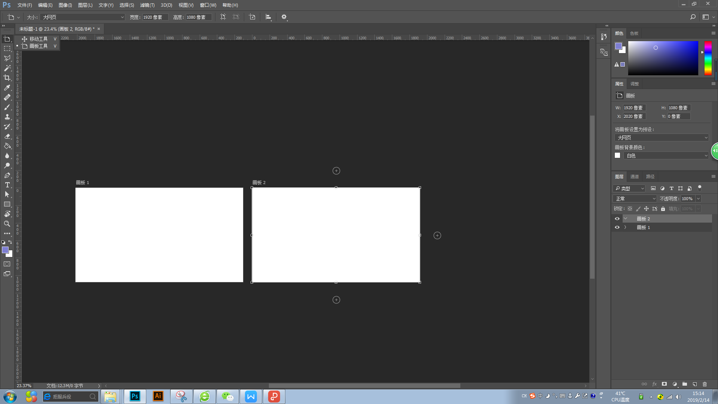Screen dimensions: 718x404
Task: Click plus icon to add artboard on right
Action: coord(437,235)
